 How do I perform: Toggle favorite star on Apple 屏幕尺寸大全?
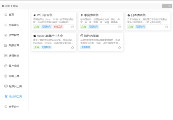pos(72,48)
